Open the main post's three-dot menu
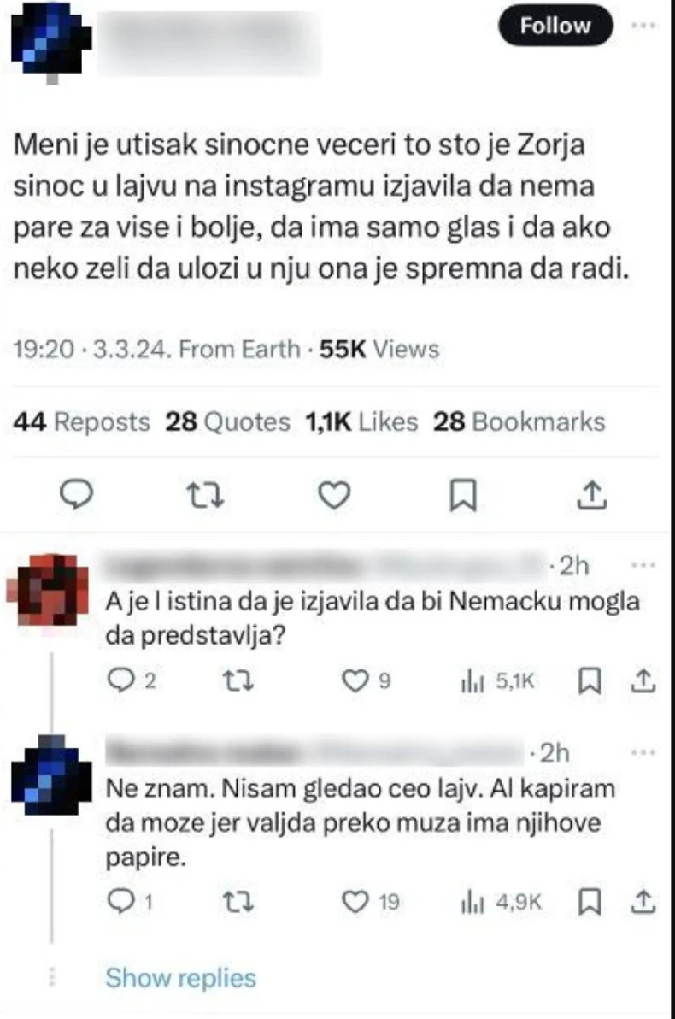 (x=641, y=26)
